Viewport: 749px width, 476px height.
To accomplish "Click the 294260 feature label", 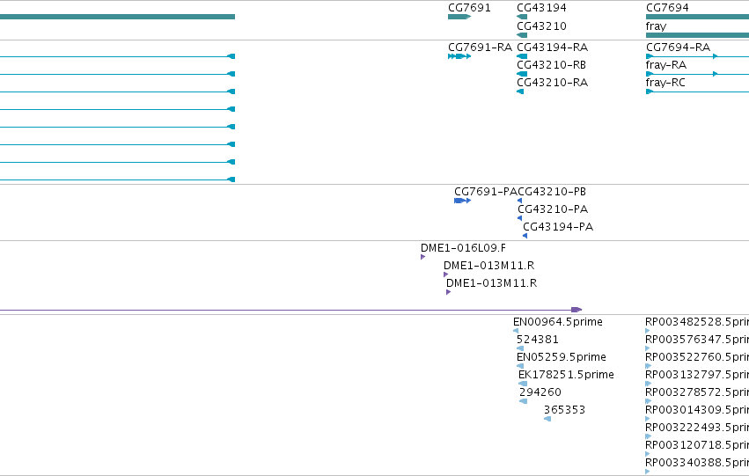I will pyautogui.click(x=540, y=392).
